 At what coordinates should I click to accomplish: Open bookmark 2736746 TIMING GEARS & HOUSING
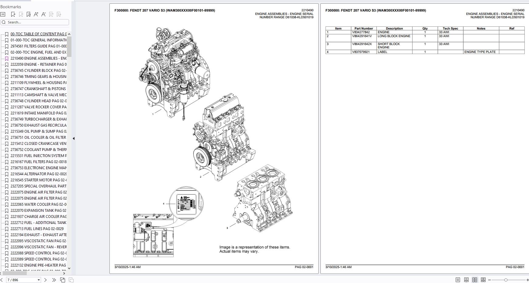pyautogui.click(x=38, y=77)
